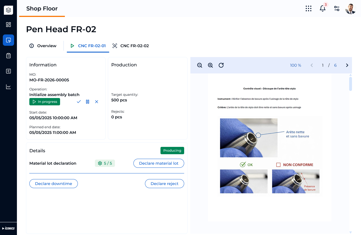Screen dimensions: 361x235
Task: Cancel operation with the X icon
Action: click(96, 102)
